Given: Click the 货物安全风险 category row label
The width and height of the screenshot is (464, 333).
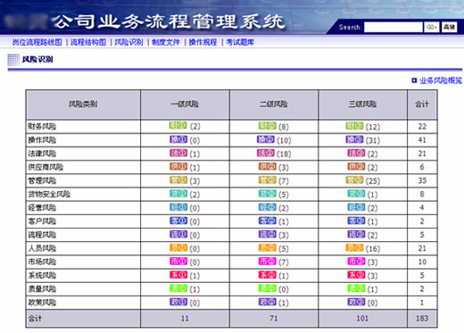Looking at the screenshot, I should tap(49, 194).
